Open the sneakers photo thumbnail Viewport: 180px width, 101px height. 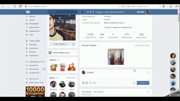point(116,57)
